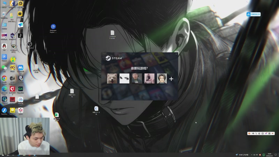Toggle punctuation mode on Sogou IME bar
The image size is (279, 157).
coord(256,133)
